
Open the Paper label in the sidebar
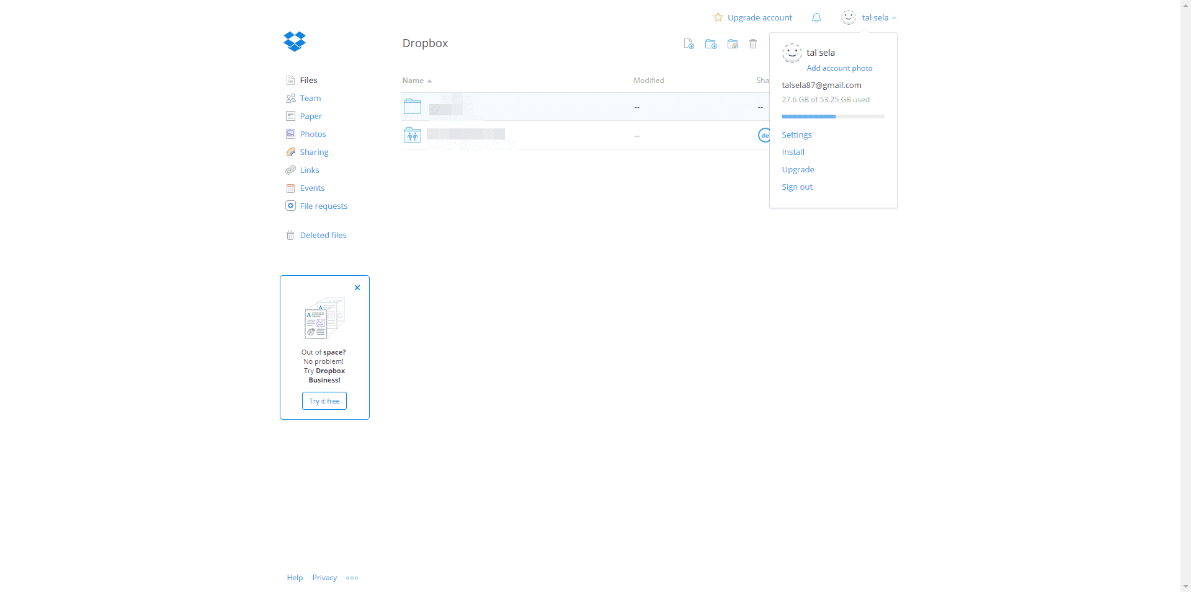click(x=311, y=116)
